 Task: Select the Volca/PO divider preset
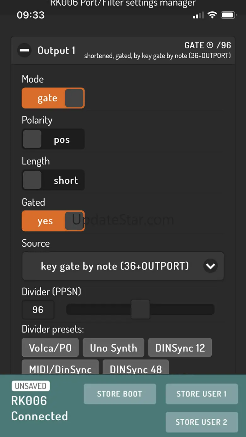coord(50,348)
